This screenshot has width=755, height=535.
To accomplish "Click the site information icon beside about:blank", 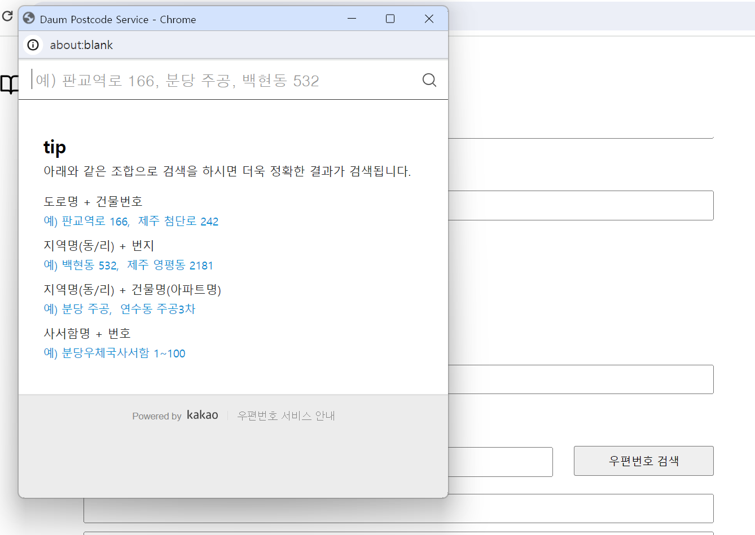I will click(33, 45).
